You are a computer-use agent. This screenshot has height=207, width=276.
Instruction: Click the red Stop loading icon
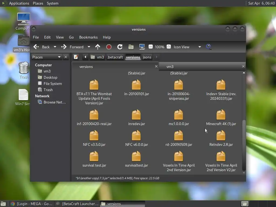tap(109, 47)
